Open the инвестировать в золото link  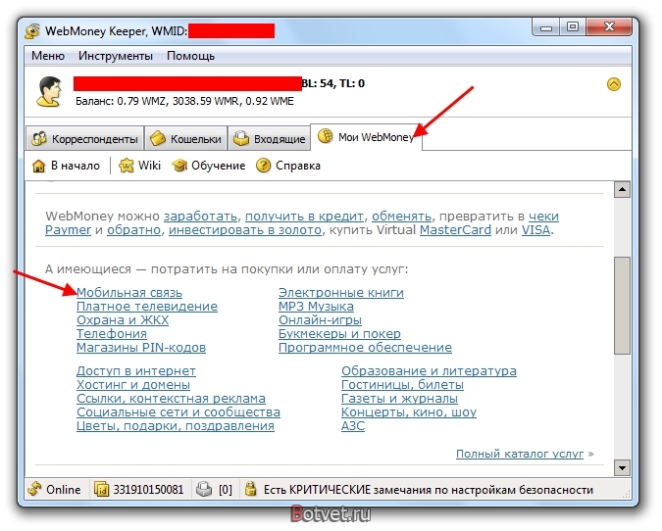tap(245, 230)
